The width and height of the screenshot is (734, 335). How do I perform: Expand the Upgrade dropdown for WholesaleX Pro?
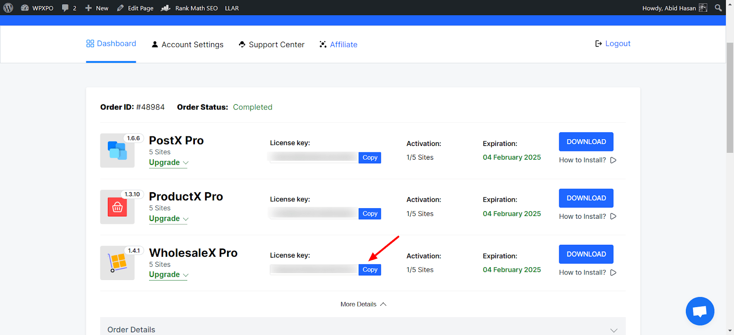(168, 275)
